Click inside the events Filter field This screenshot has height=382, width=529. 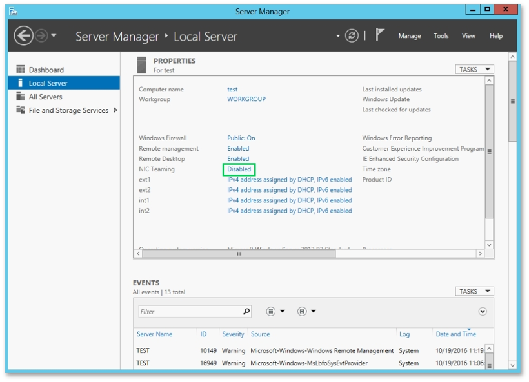click(190, 312)
